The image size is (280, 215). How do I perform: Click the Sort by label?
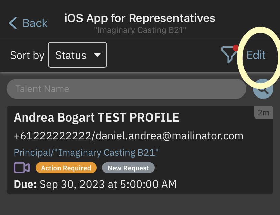(x=27, y=55)
